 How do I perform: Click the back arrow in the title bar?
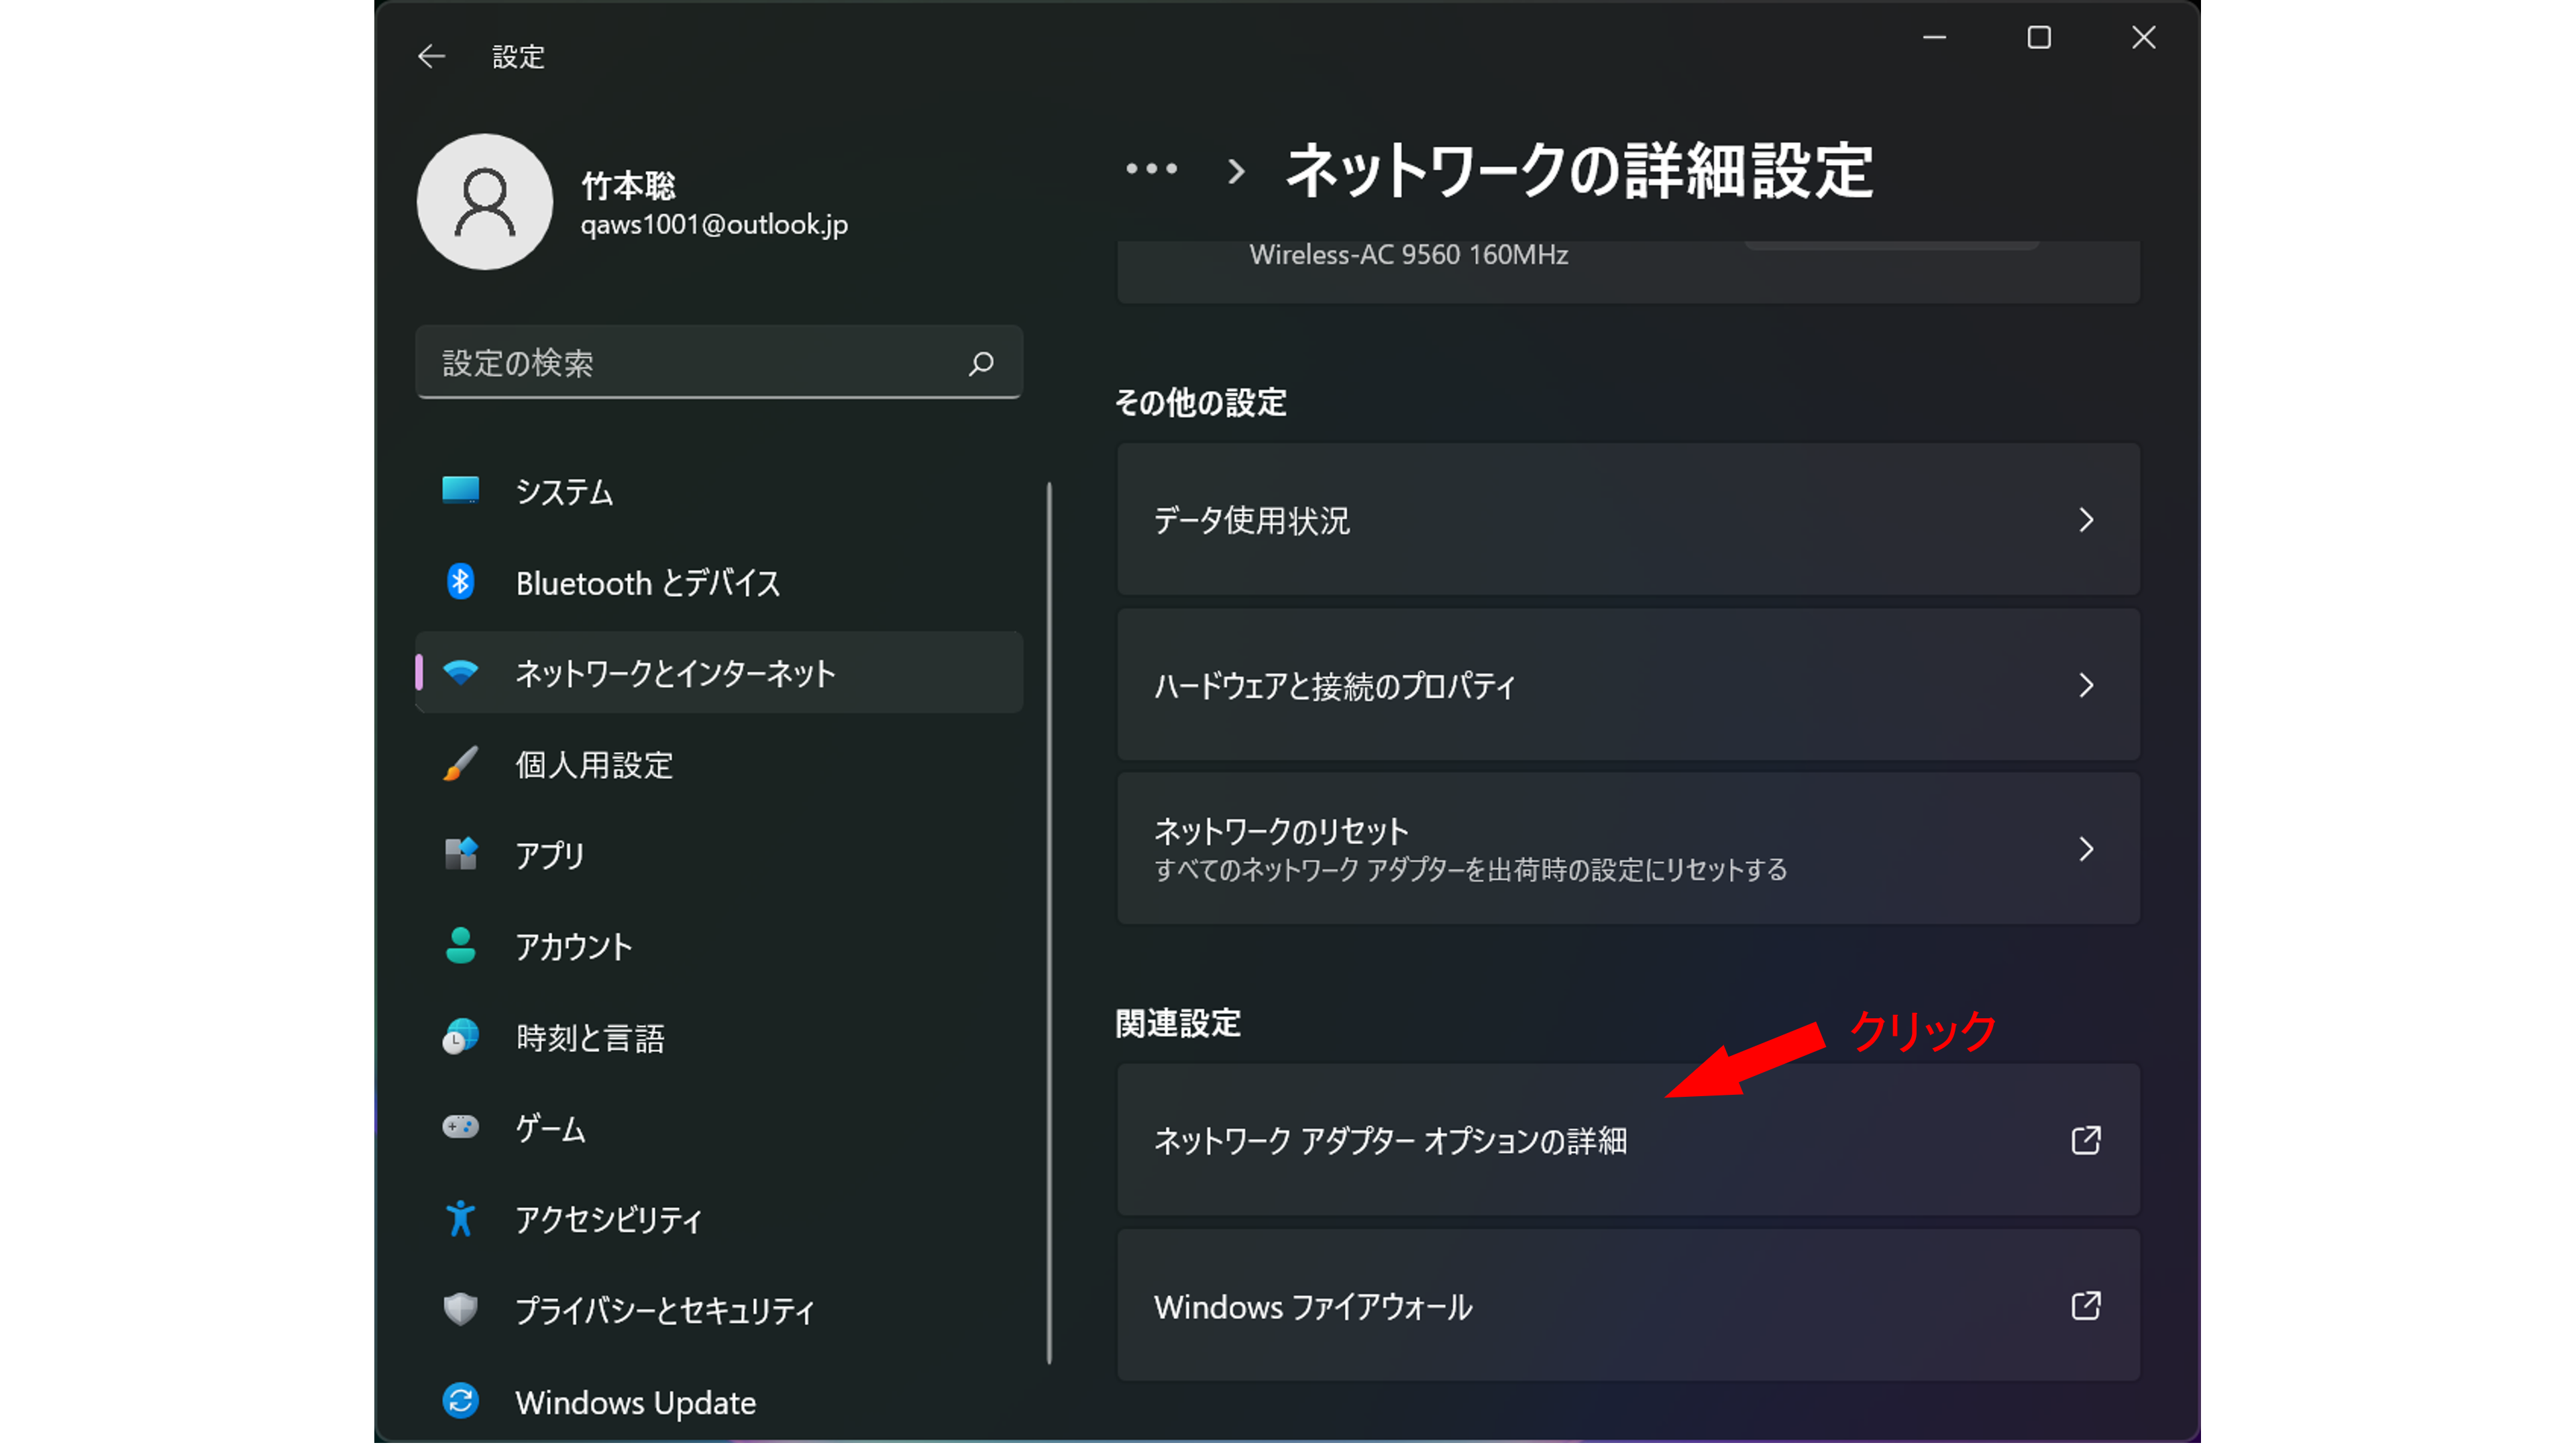(431, 57)
